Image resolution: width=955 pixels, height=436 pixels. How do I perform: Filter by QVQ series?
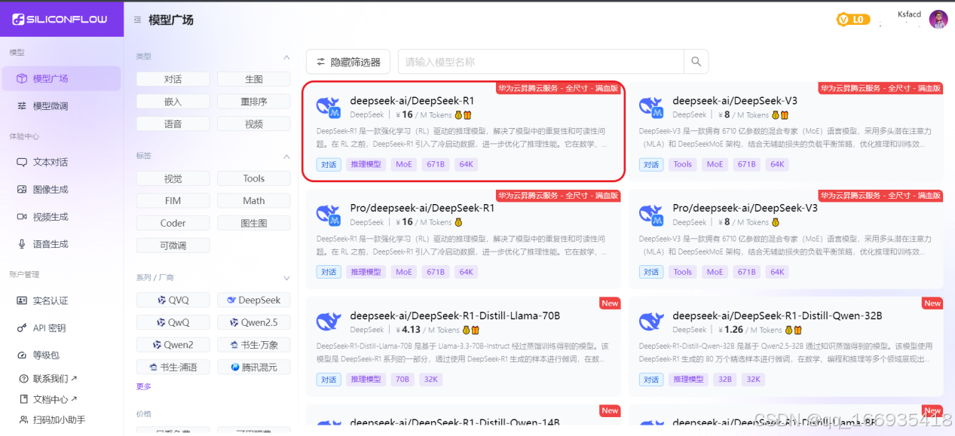point(173,300)
